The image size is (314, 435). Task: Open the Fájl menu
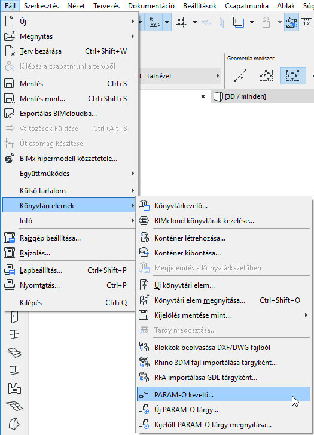click(x=10, y=6)
